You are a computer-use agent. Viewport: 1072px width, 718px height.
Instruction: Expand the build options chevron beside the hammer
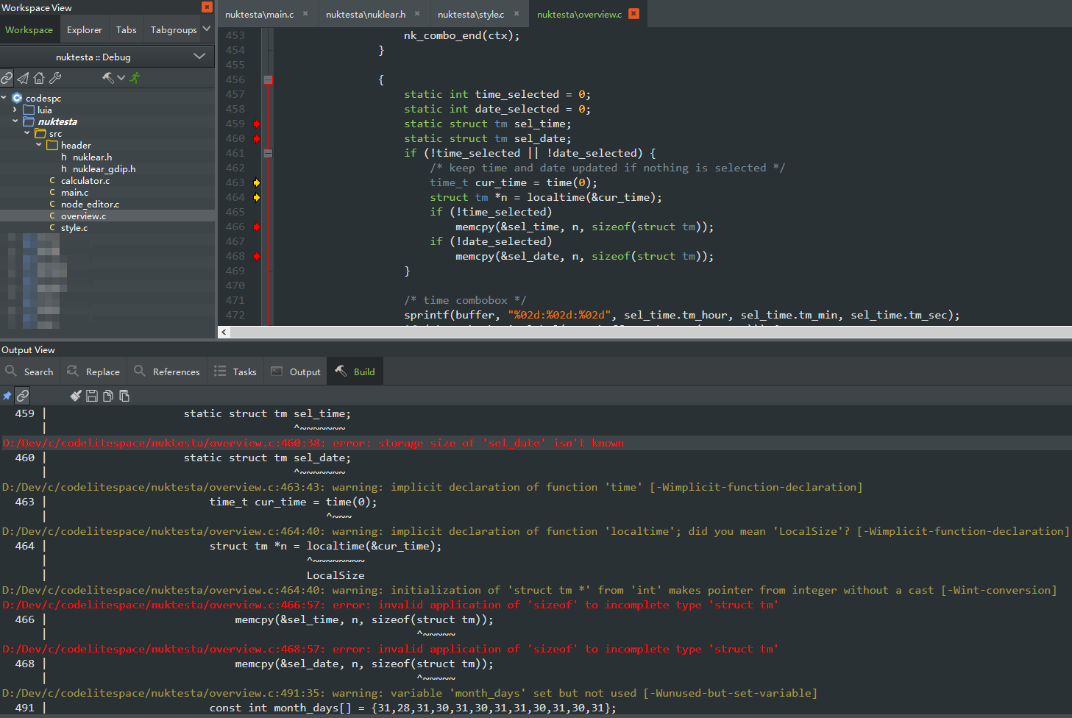tap(121, 77)
